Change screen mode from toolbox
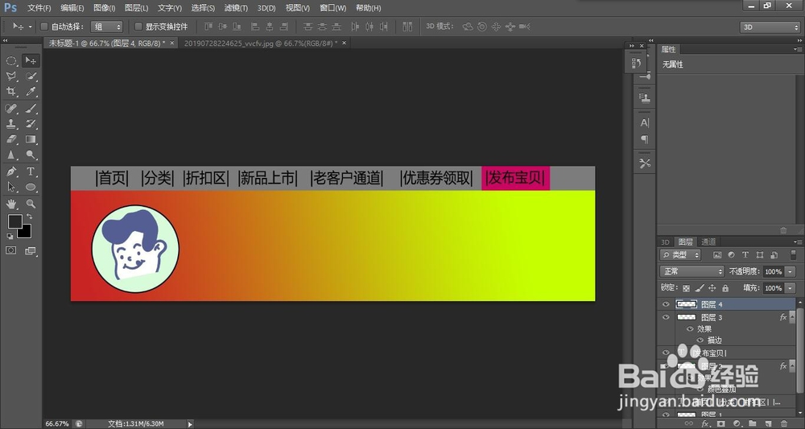This screenshot has width=805, height=429. (x=31, y=251)
